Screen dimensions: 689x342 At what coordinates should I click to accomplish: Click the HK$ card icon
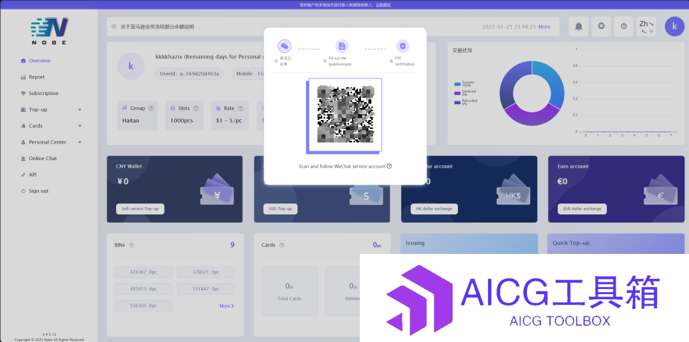pyautogui.click(x=513, y=190)
